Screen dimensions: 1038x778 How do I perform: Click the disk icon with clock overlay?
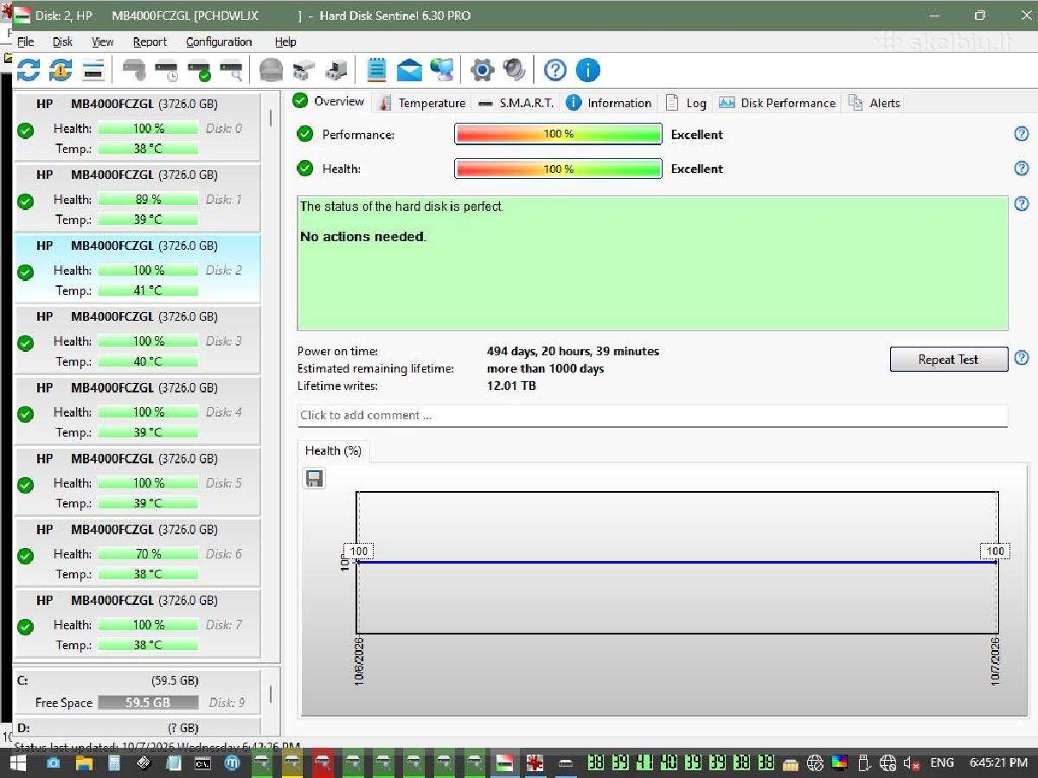pos(167,70)
